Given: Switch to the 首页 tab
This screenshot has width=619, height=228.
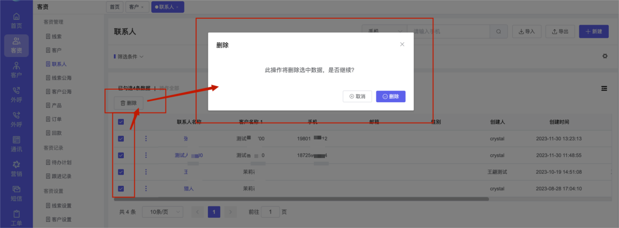Looking at the screenshot, I should coord(115,7).
